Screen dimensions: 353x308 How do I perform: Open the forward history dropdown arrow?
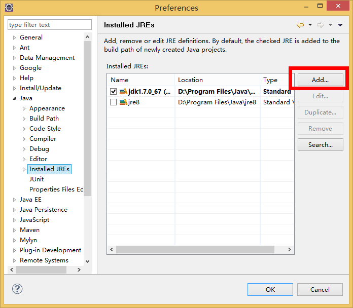click(x=330, y=25)
